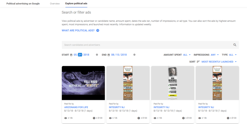Click the impressions eye icon on the Arizonans For Life card
The image size is (247, 124).
point(65,118)
